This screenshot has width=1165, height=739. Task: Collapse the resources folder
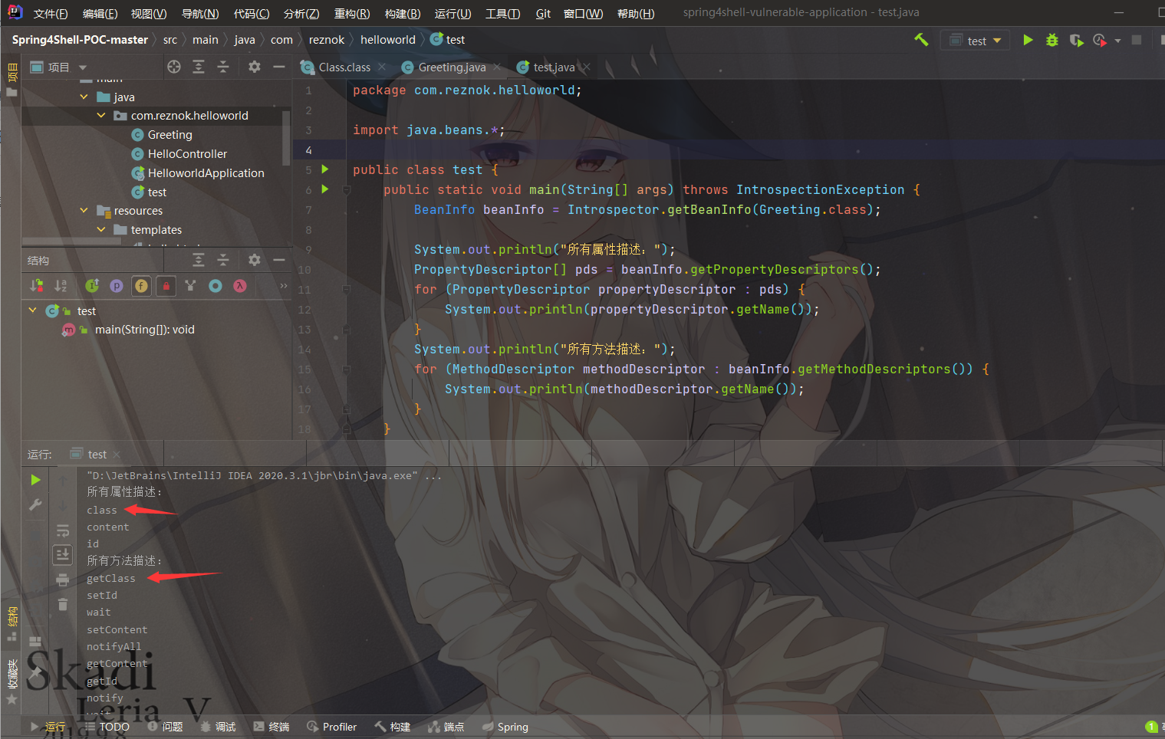84,211
